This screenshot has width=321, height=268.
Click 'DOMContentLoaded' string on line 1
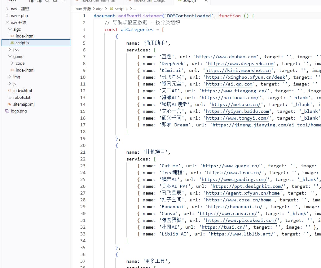click(189, 16)
